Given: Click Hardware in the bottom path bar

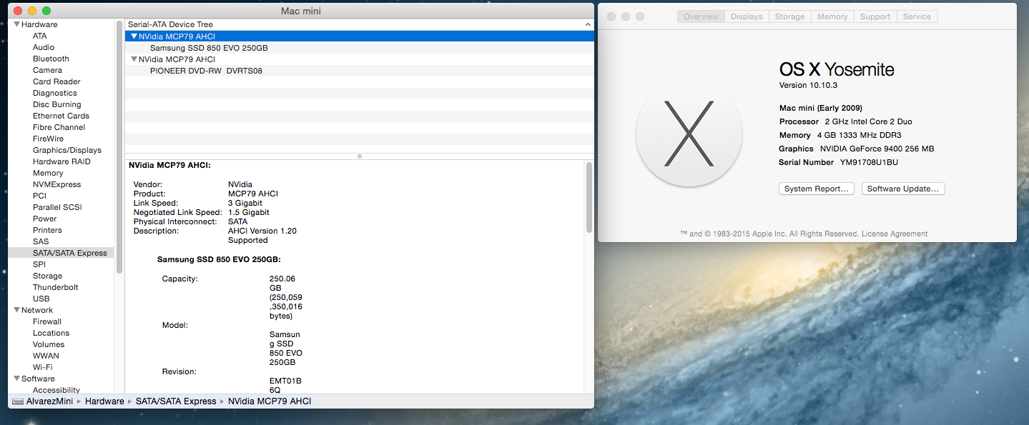Looking at the screenshot, I should tap(104, 401).
